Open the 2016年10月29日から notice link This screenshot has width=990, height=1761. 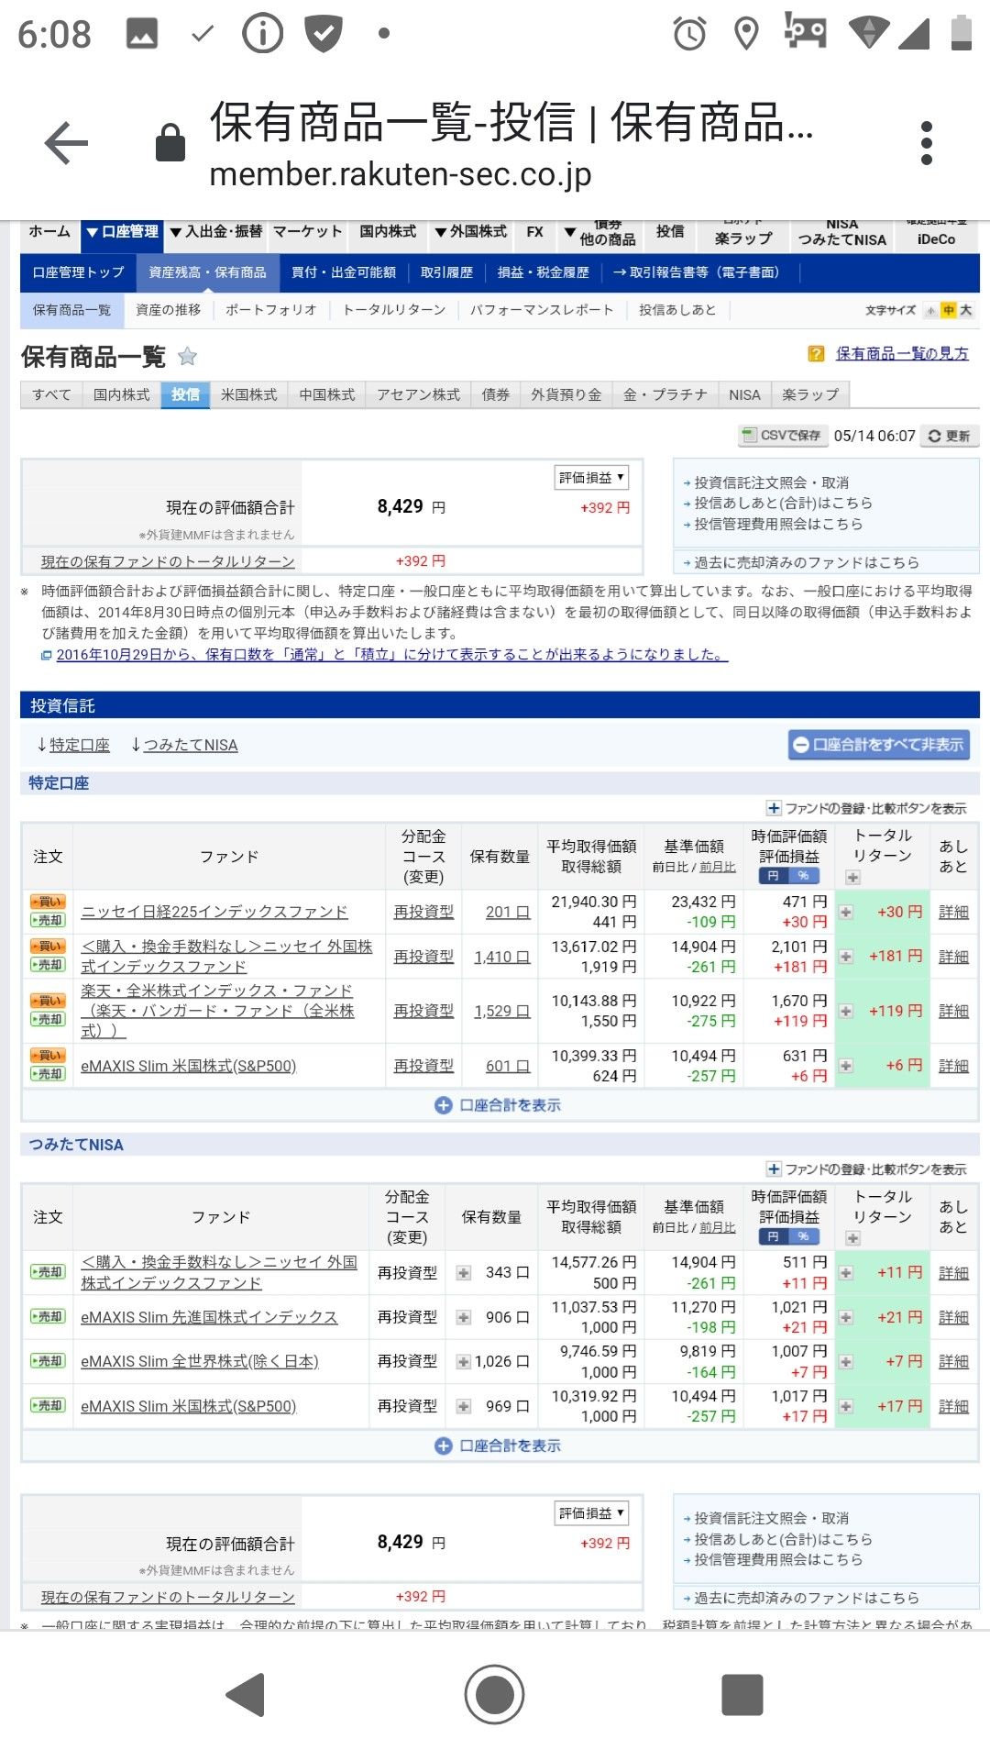click(391, 655)
